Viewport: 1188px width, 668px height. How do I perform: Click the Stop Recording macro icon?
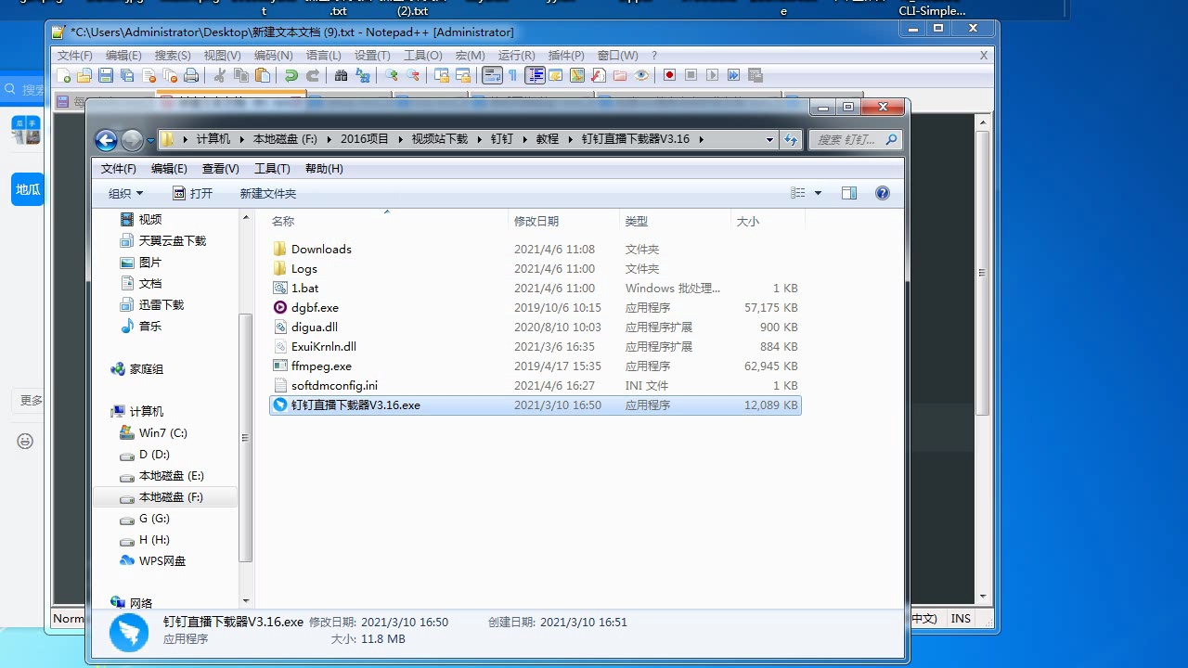point(691,75)
